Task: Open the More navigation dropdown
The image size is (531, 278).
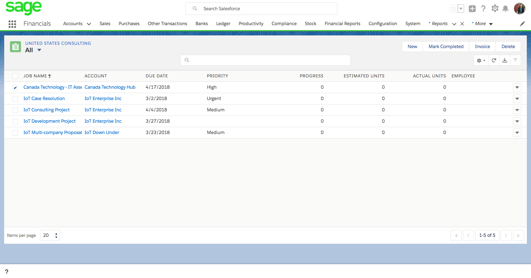Action: pyautogui.click(x=483, y=24)
